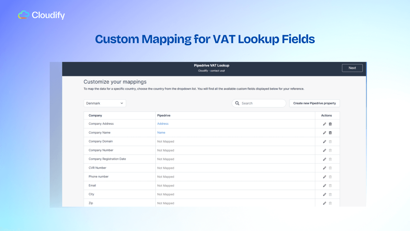Select the Company Registration Date label
The image size is (410, 231).
coord(107,159)
